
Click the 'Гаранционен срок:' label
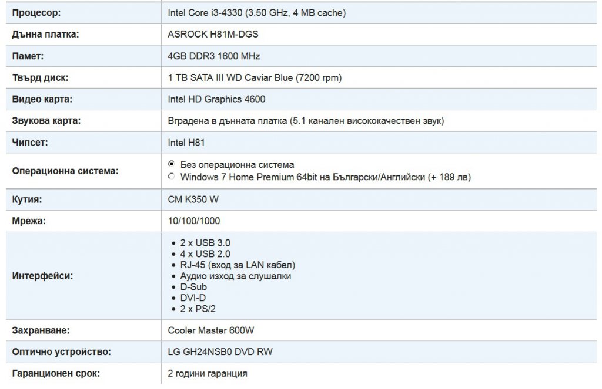coord(56,373)
